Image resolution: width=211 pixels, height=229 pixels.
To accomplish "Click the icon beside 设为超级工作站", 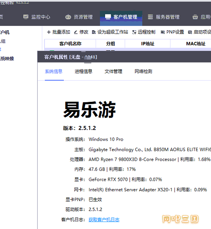I will tap(94, 32).
